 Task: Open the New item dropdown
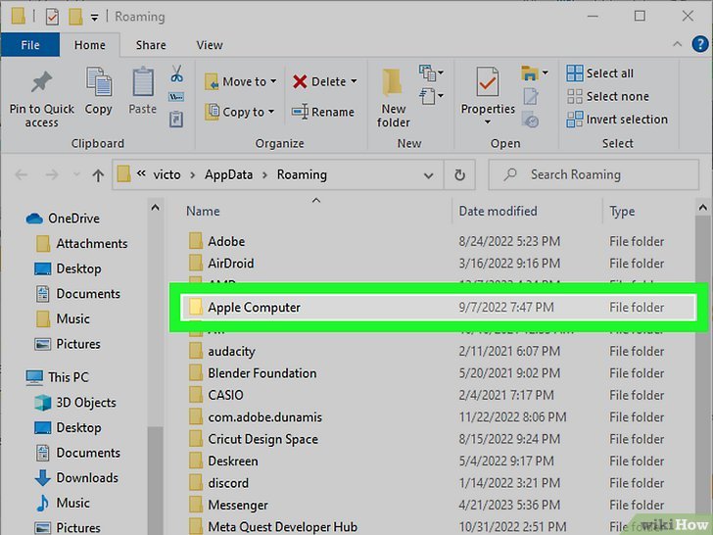pyautogui.click(x=431, y=73)
